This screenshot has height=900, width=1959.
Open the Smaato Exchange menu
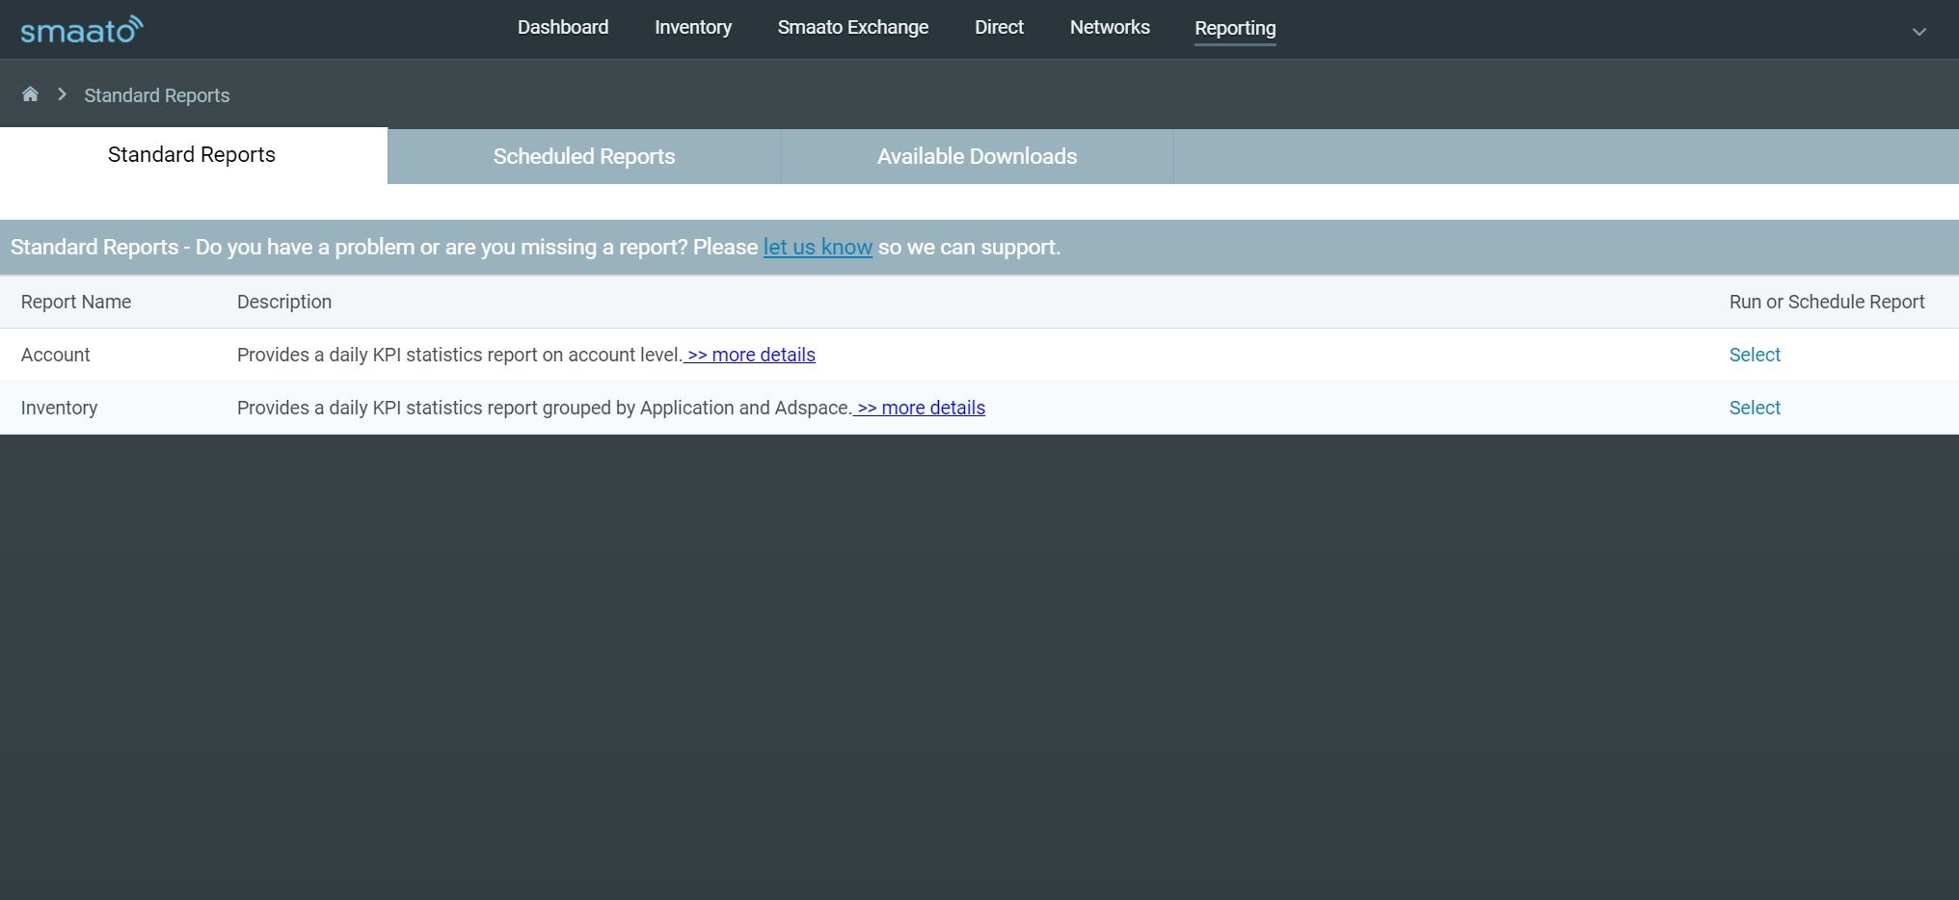(x=853, y=28)
